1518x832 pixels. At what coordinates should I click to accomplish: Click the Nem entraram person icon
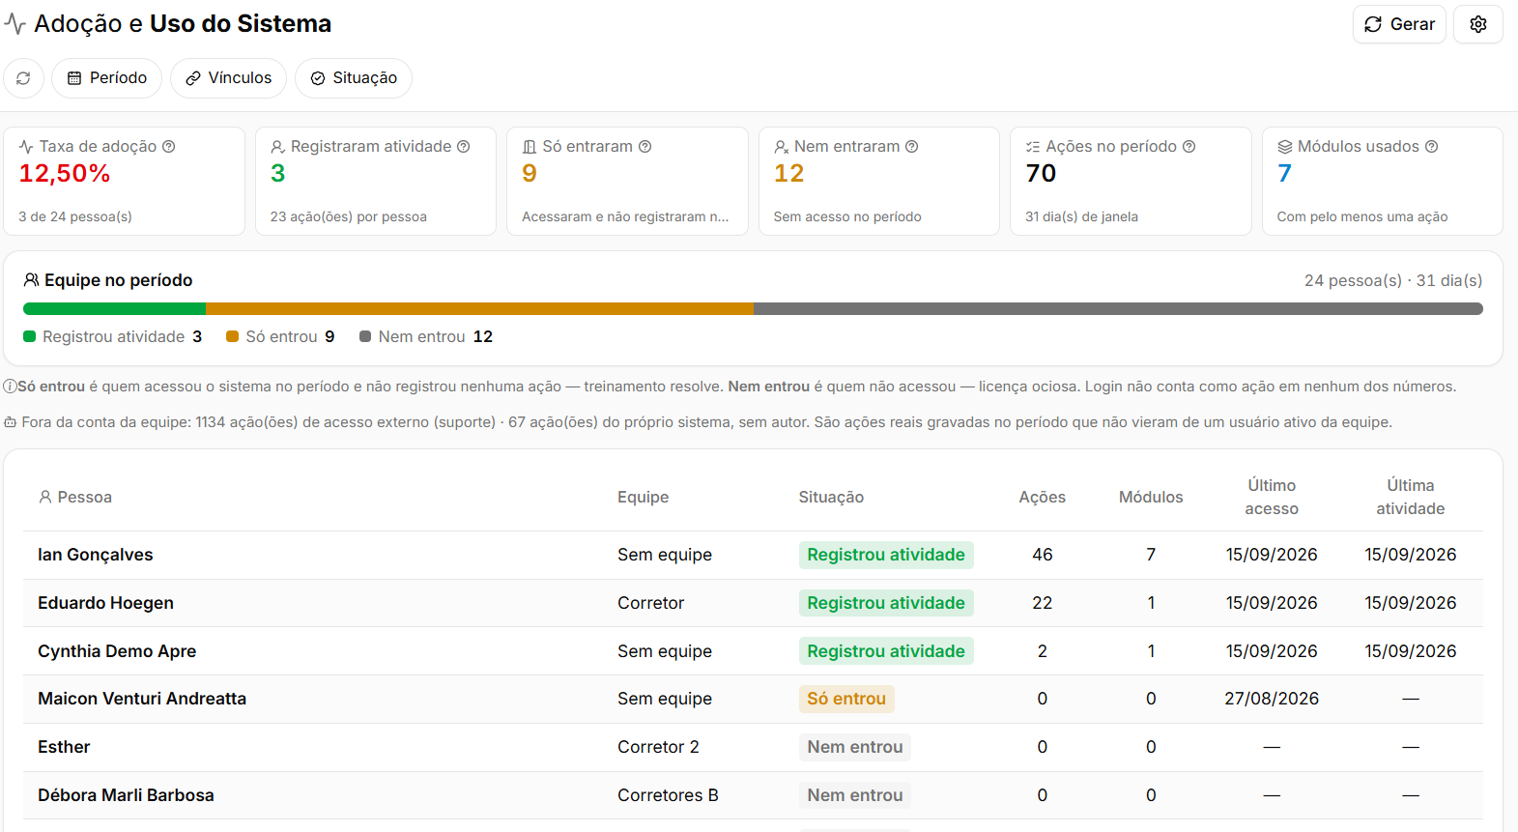click(x=781, y=147)
